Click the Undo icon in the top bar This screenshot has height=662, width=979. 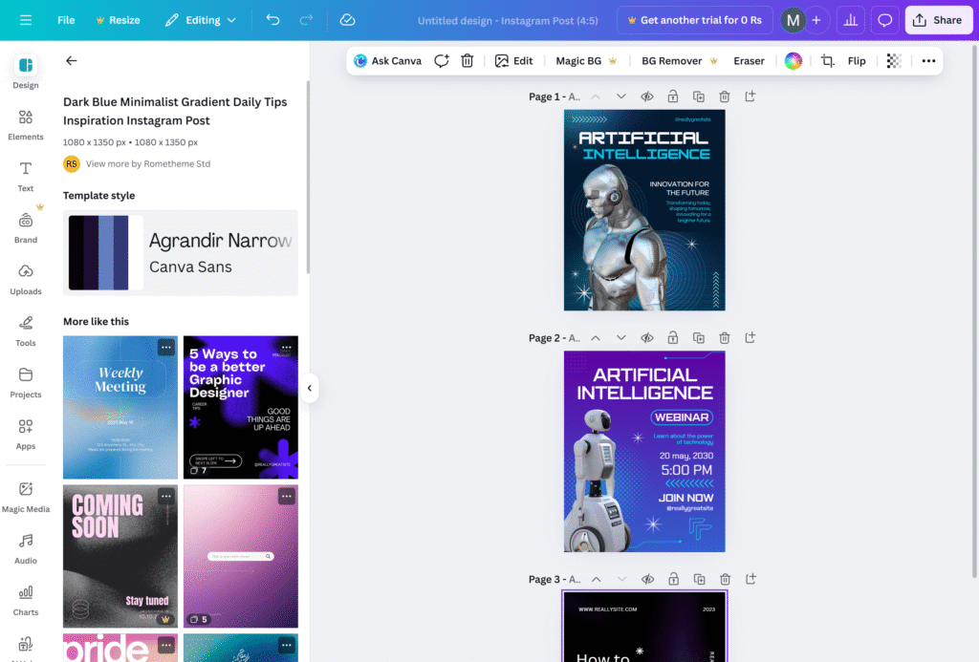[272, 19]
